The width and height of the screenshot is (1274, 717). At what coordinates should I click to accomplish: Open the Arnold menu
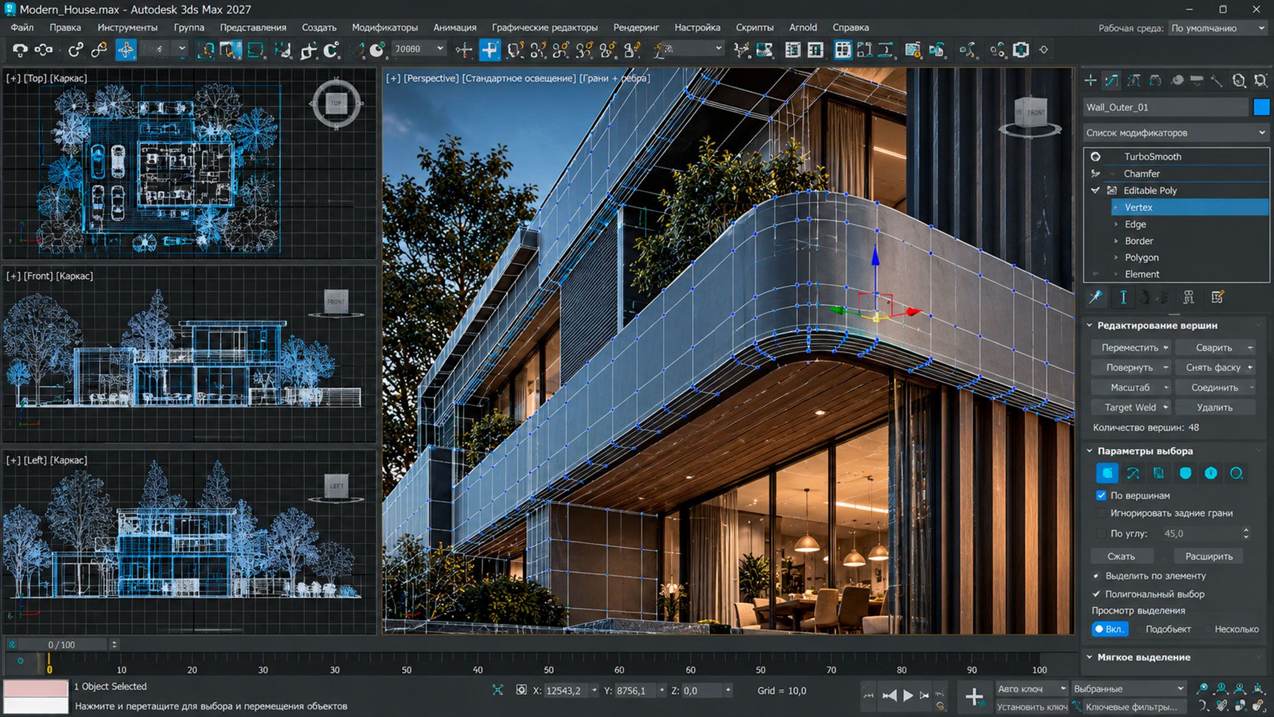point(803,27)
